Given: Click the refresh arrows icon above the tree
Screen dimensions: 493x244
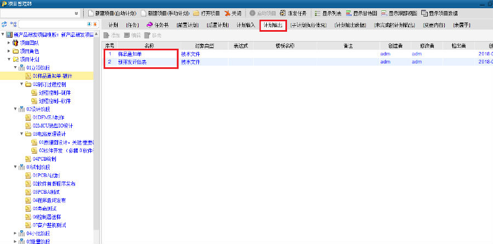Looking at the screenshot, I should (x=4, y=25).
